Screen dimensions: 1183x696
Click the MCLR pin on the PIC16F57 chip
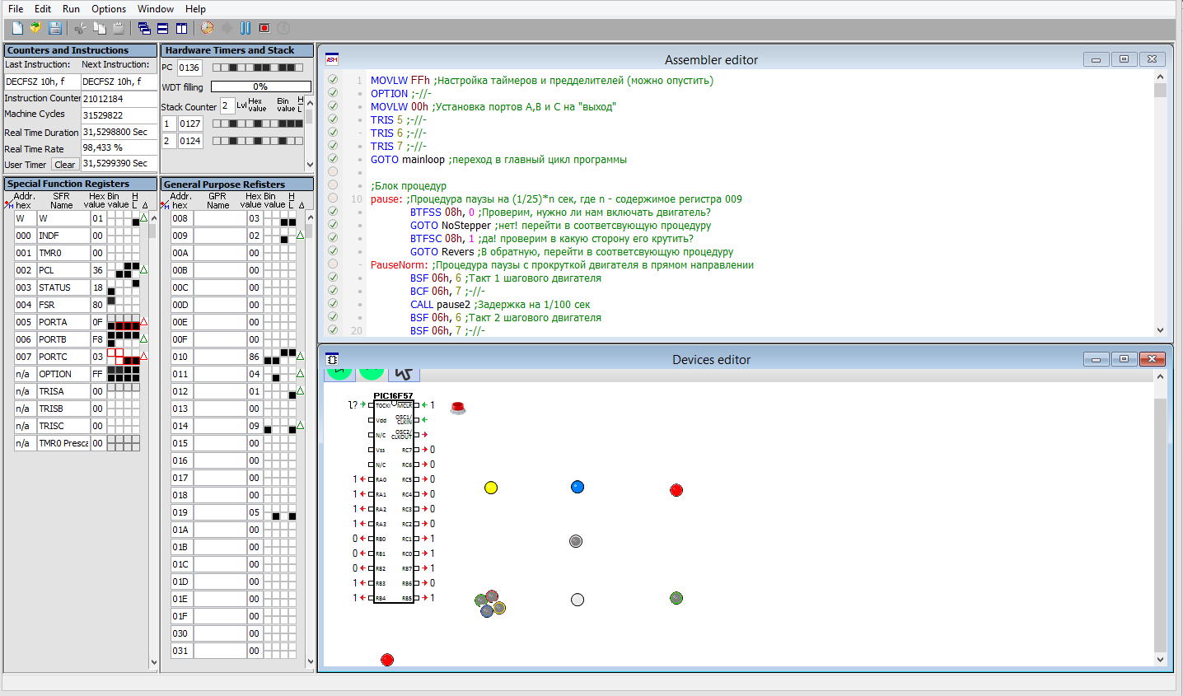pyautogui.click(x=417, y=405)
